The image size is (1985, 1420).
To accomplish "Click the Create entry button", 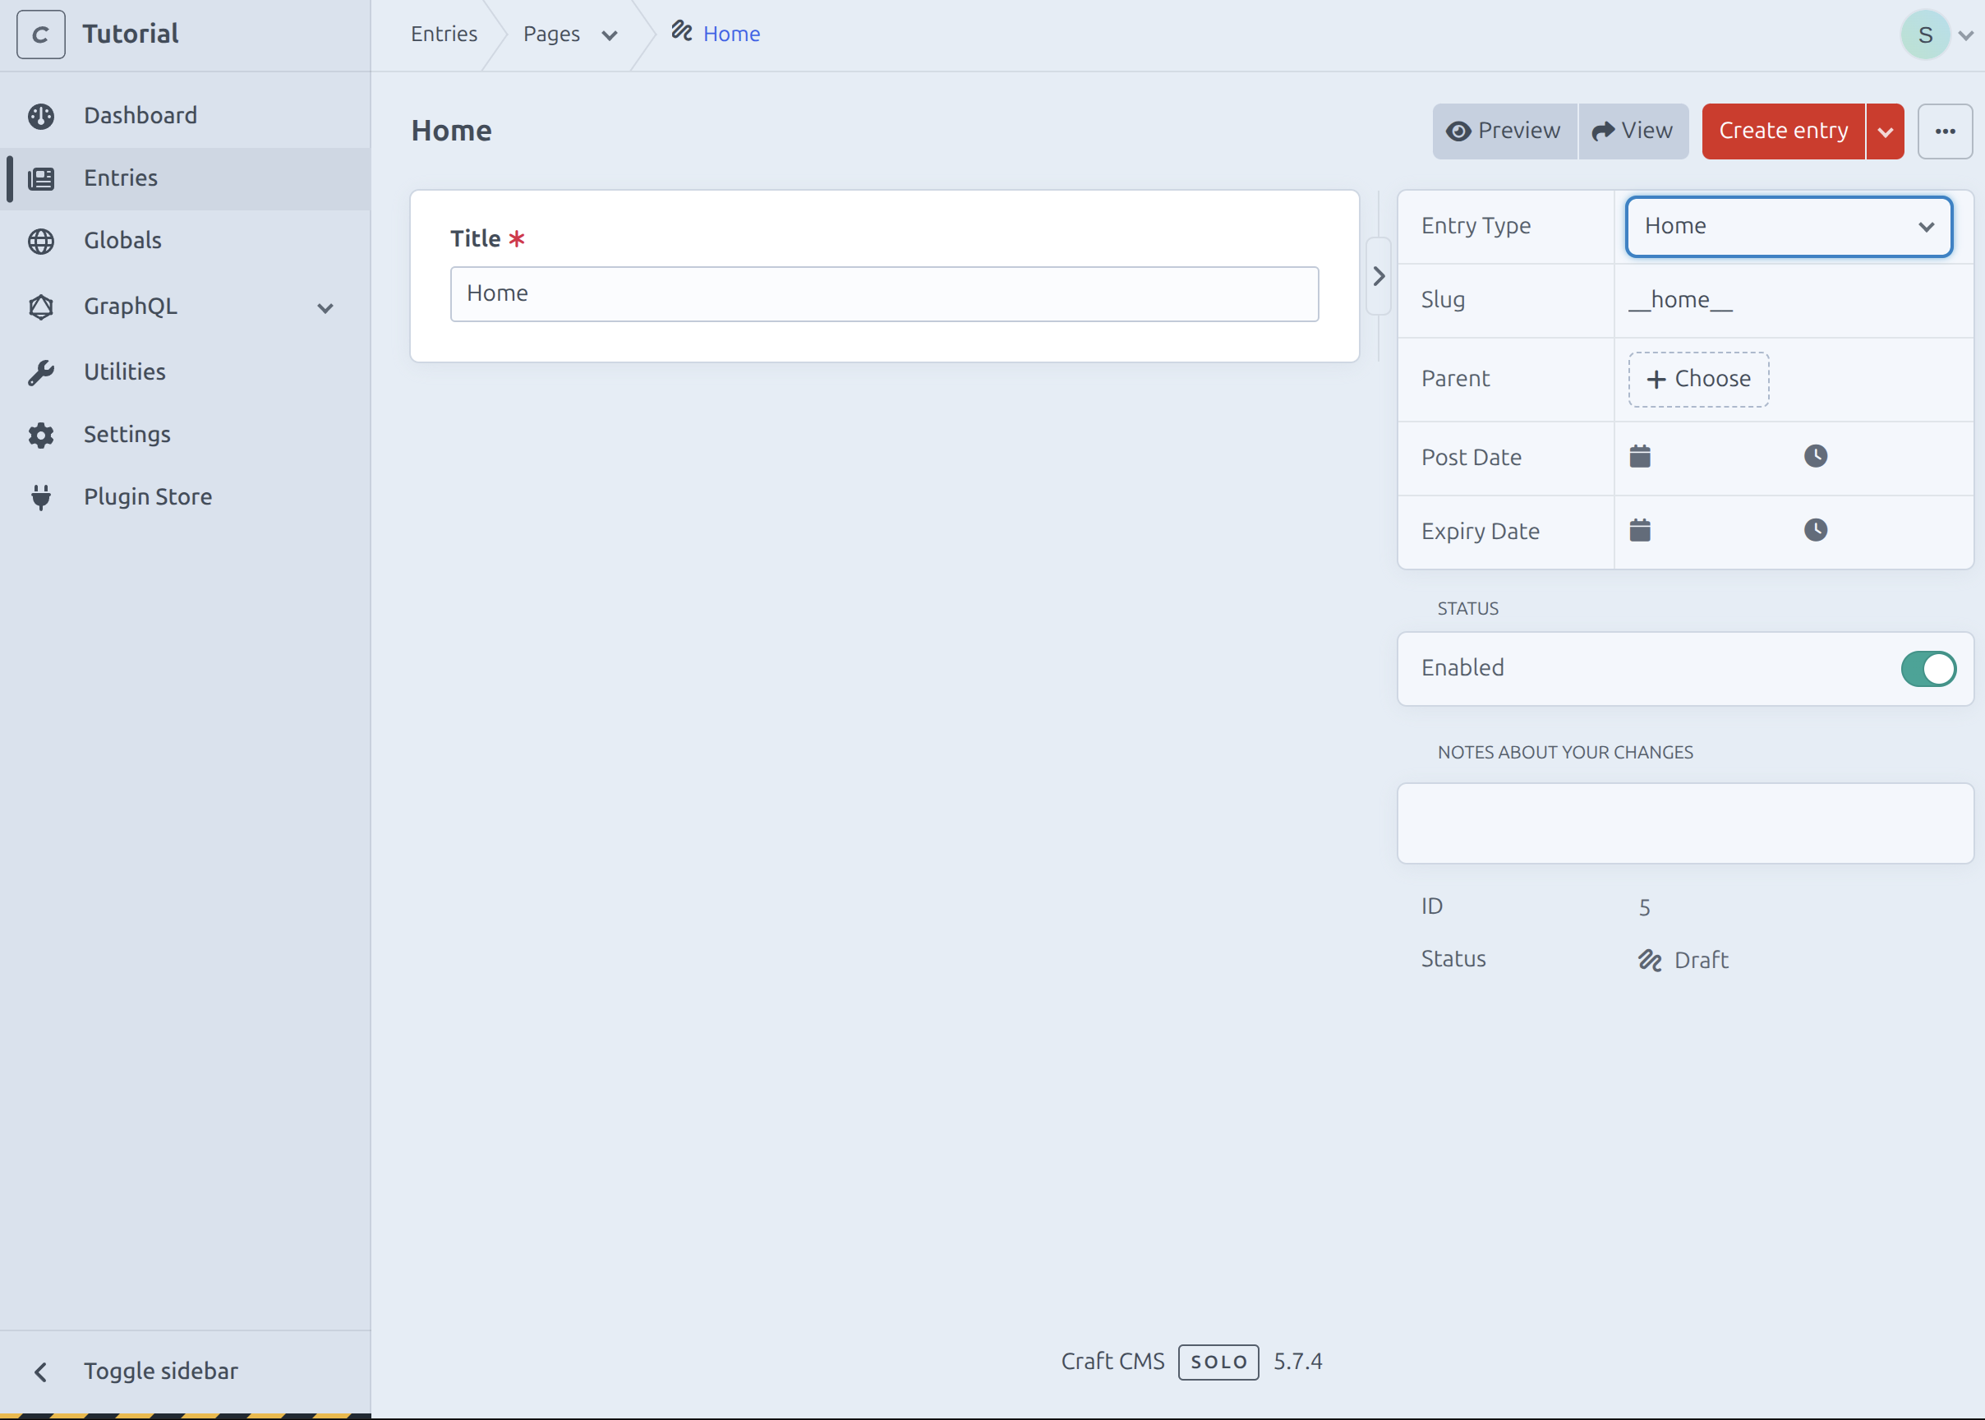I will 1782,131.
